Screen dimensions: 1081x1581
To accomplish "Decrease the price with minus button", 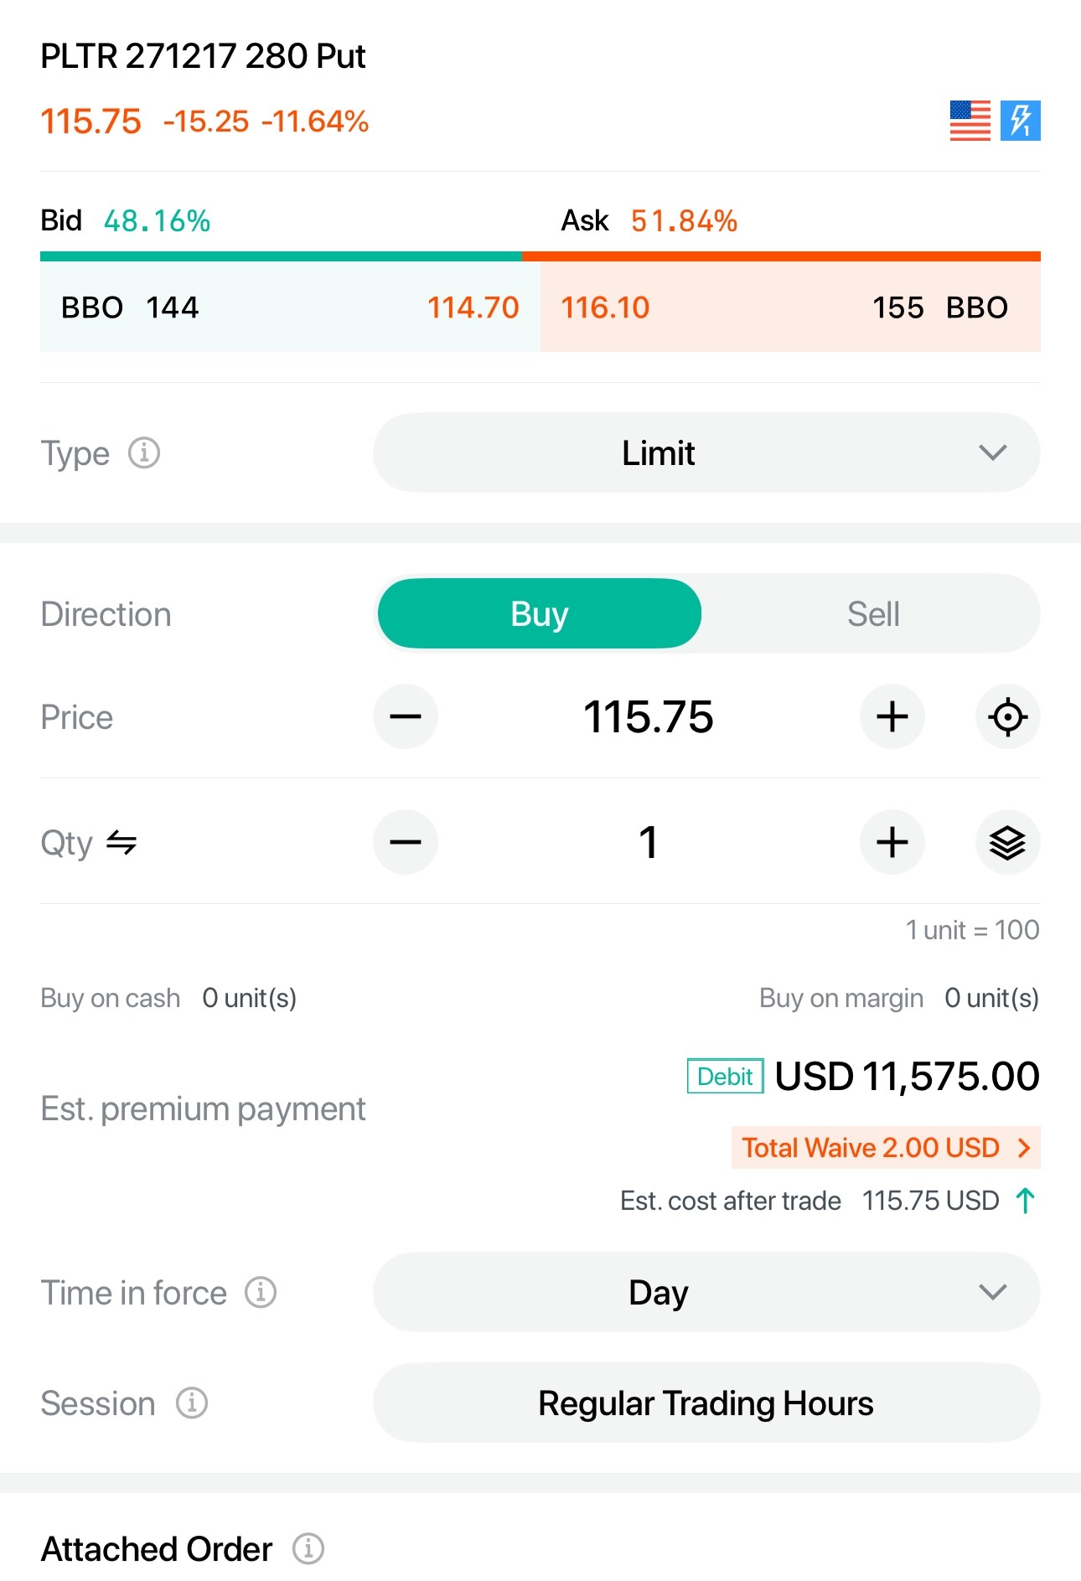I will [x=406, y=717].
